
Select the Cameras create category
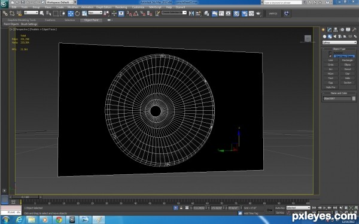pyautogui.click(x=340, y=37)
